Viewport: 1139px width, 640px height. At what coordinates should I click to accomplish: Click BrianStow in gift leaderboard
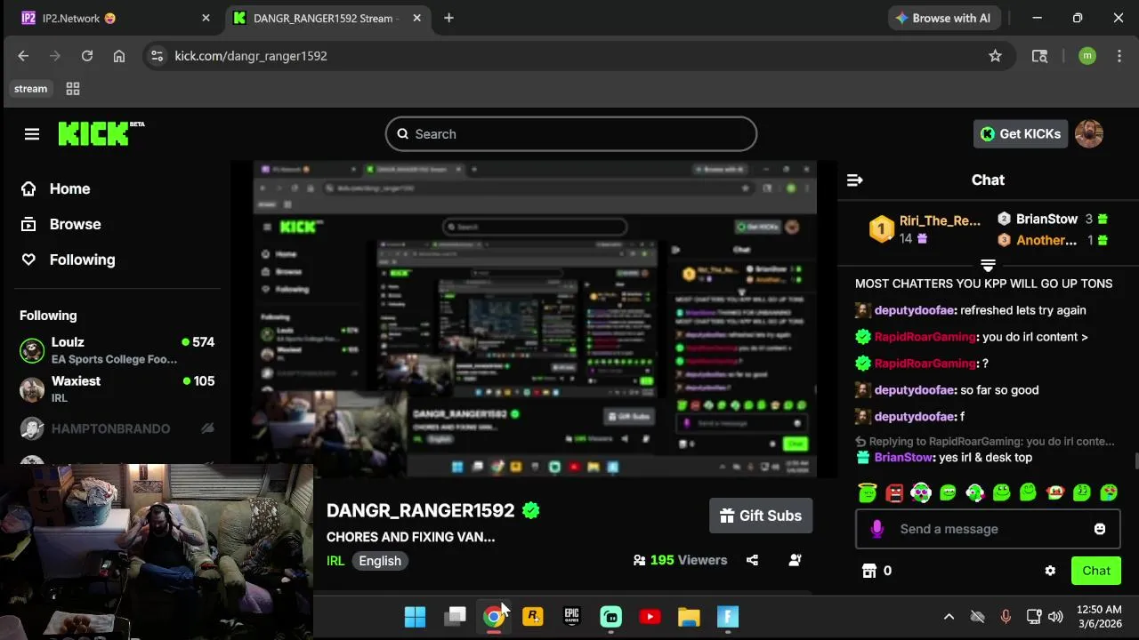click(1046, 219)
